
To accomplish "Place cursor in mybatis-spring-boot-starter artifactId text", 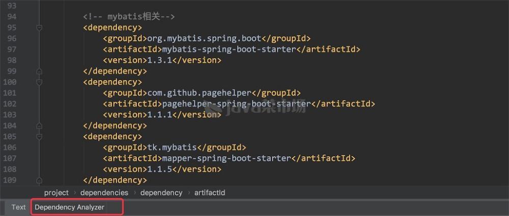I will [228, 49].
